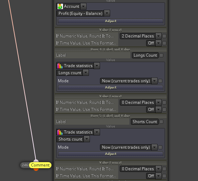Open the Account source dropdown arrow

pyautogui.click(x=84, y=6)
